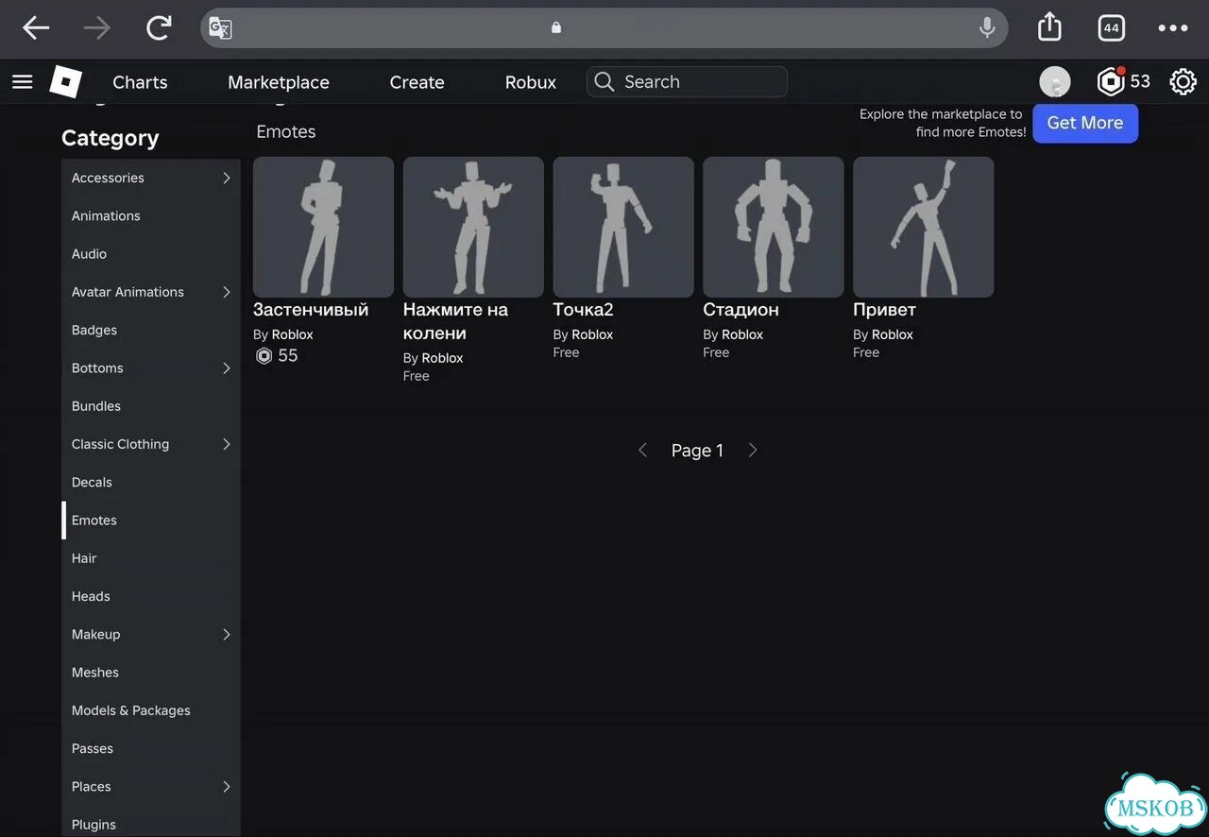Open the Застенчивый emote title link
This screenshot has height=837, width=1209.
coord(311,310)
